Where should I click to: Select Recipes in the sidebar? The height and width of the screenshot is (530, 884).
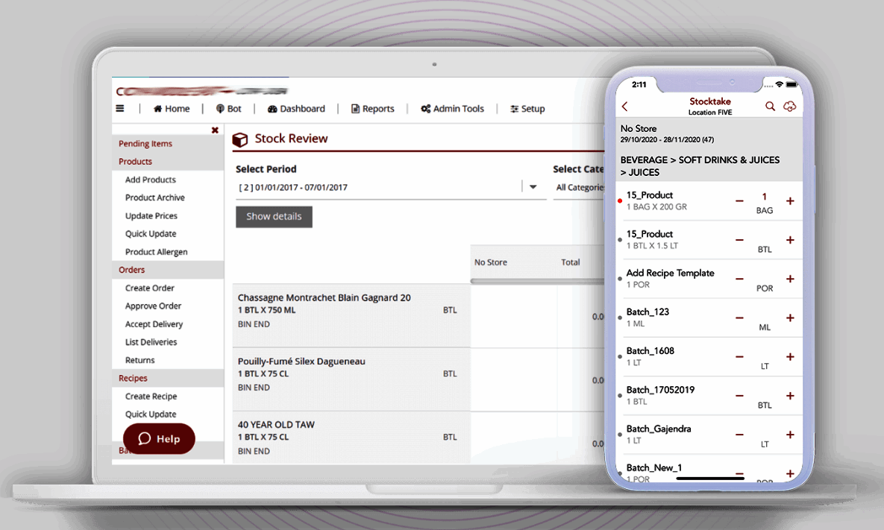(x=133, y=378)
